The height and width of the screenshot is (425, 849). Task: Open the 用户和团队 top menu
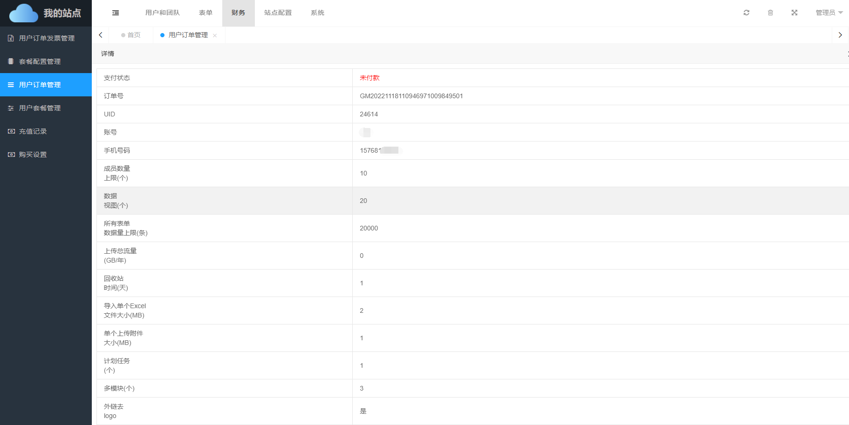point(162,13)
